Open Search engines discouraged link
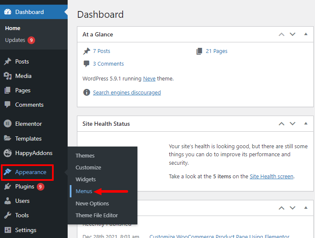This screenshot has width=315, height=238. 127,93
